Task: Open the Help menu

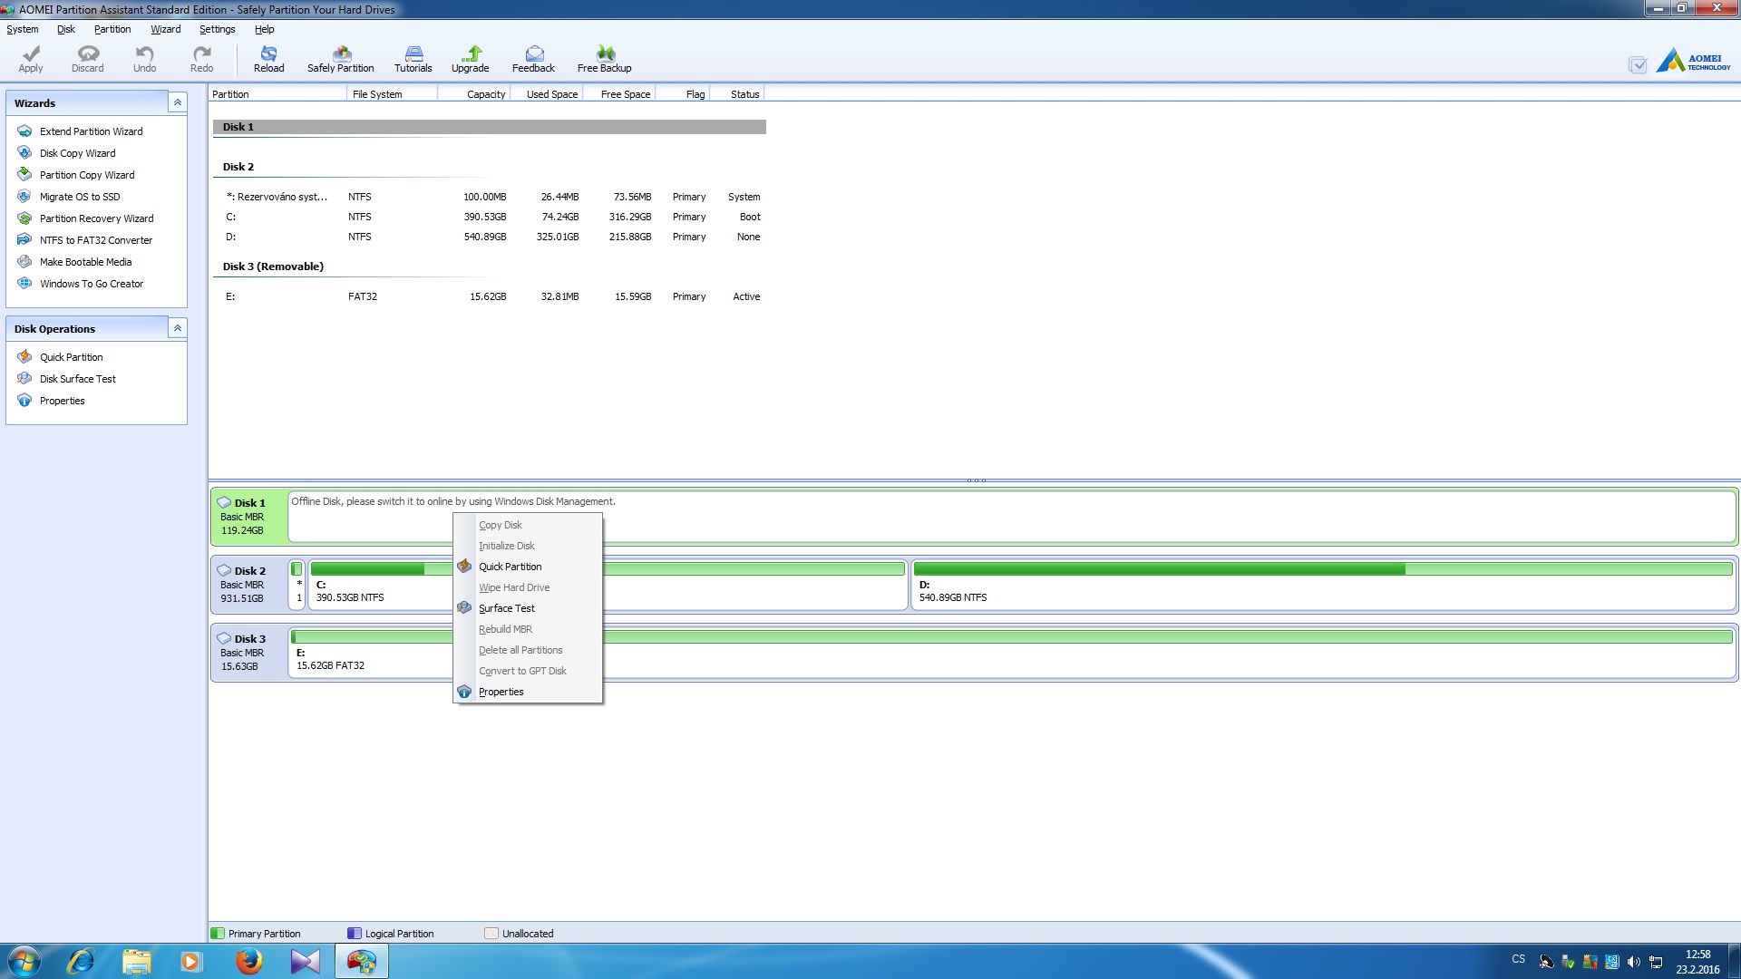Action: tap(265, 29)
